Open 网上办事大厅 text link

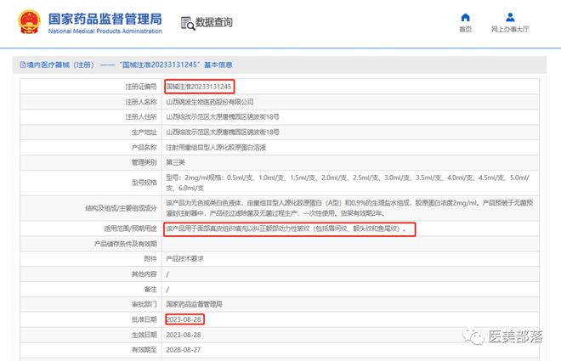click(510, 30)
